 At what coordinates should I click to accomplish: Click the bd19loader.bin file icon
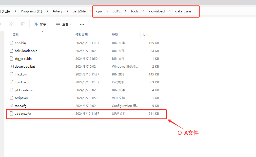click(x=12, y=51)
